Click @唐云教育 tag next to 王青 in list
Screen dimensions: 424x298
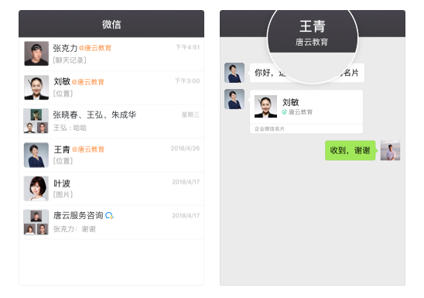click(88, 149)
